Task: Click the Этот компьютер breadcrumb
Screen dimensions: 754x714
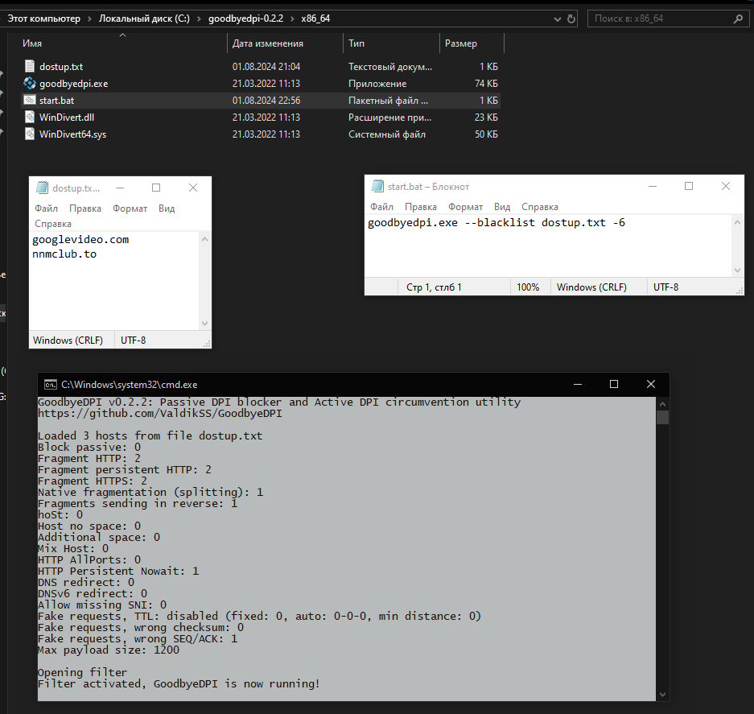Action: pyautogui.click(x=43, y=19)
